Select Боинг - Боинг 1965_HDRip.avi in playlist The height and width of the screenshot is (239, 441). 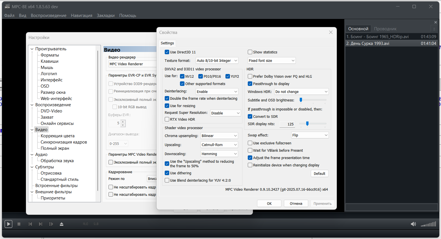[392, 37]
